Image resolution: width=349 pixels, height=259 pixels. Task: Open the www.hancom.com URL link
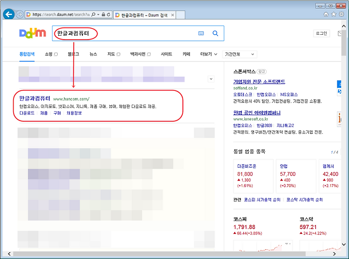pos(71,99)
